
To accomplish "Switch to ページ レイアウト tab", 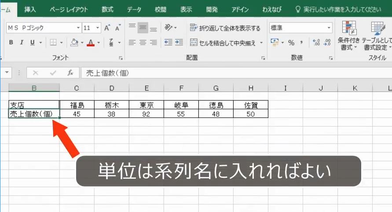I will [x=69, y=10].
